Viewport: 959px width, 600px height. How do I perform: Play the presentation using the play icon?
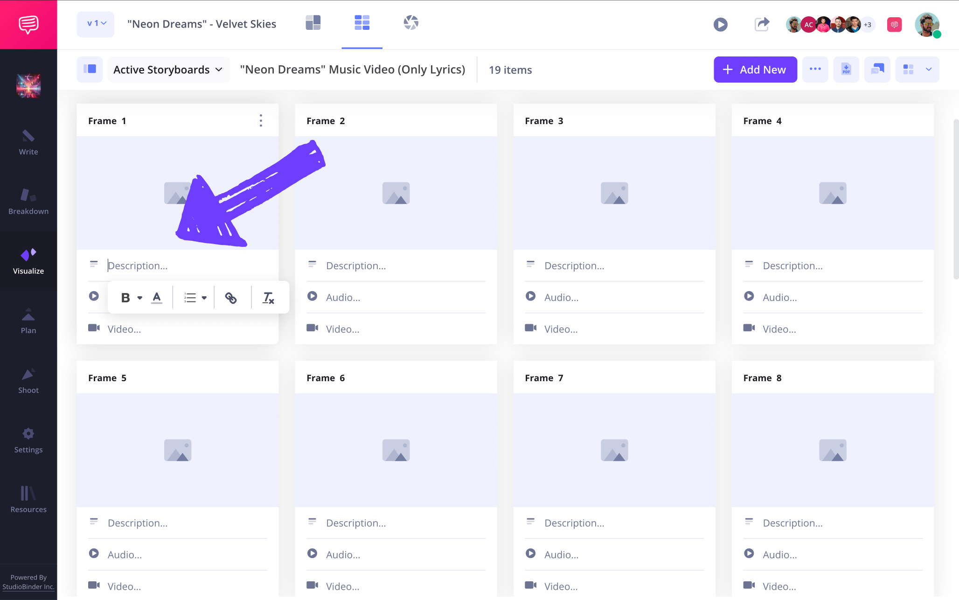[x=720, y=24]
